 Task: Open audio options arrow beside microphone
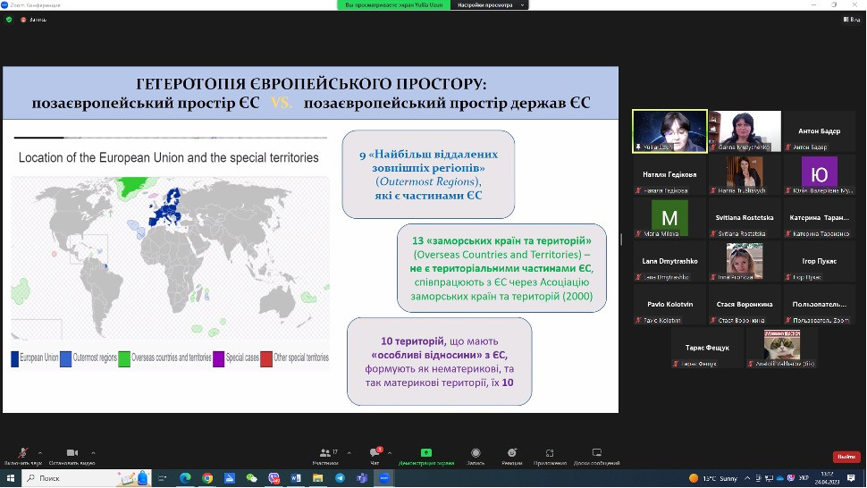[40, 452]
